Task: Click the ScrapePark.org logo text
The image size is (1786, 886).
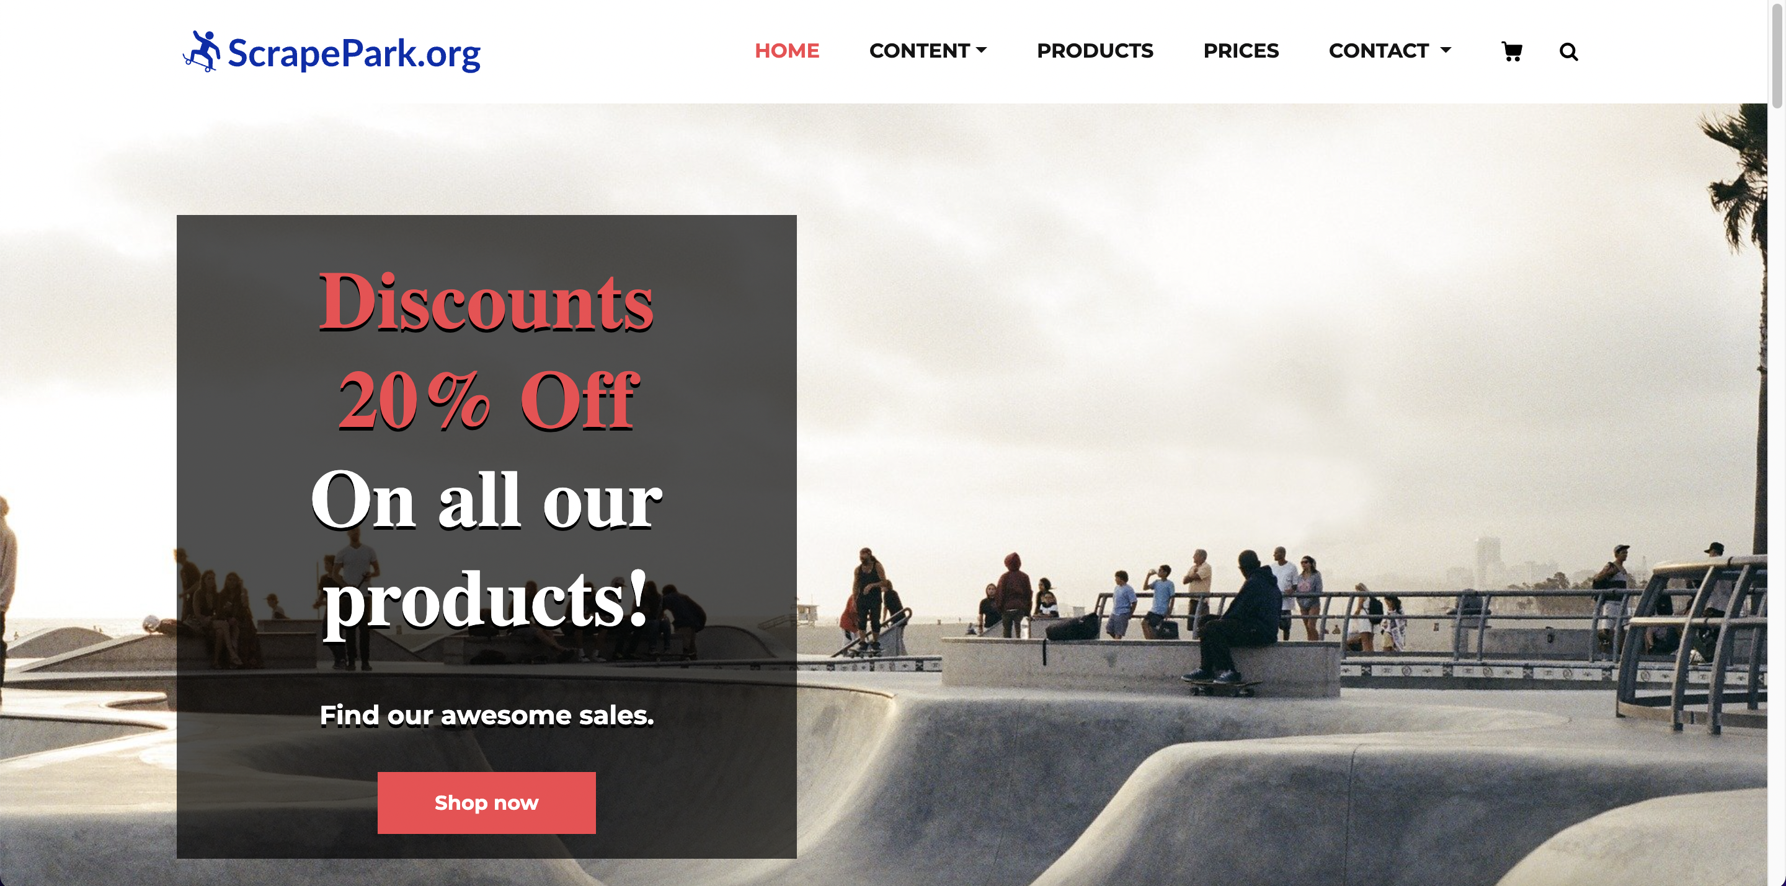Action: tap(354, 53)
